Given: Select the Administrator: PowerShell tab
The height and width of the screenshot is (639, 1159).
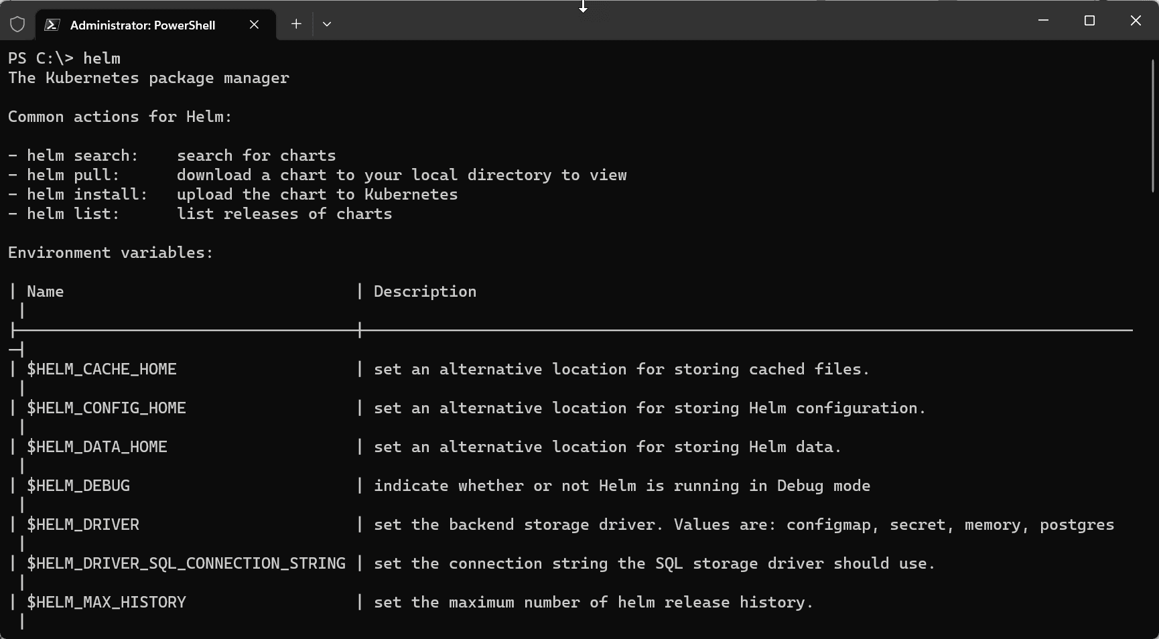Looking at the screenshot, I should tap(143, 25).
